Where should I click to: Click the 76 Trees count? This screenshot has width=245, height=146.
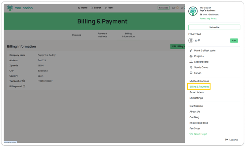coord(204,15)
